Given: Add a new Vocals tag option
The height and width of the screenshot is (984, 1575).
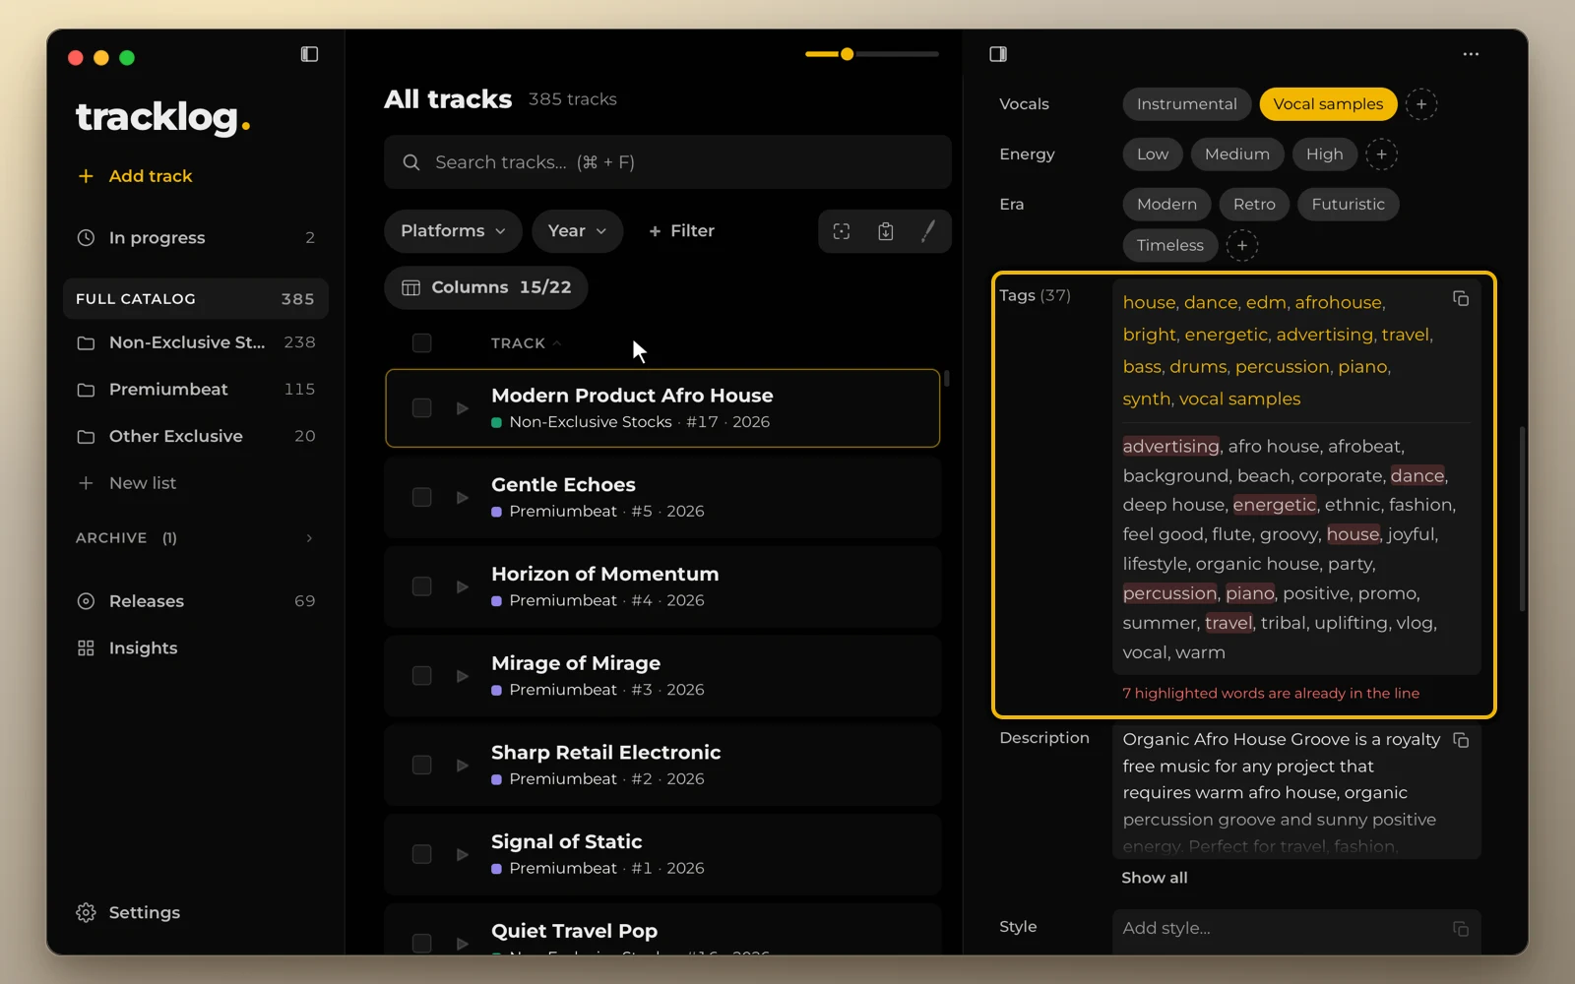Looking at the screenshot, I should 1421,104.
